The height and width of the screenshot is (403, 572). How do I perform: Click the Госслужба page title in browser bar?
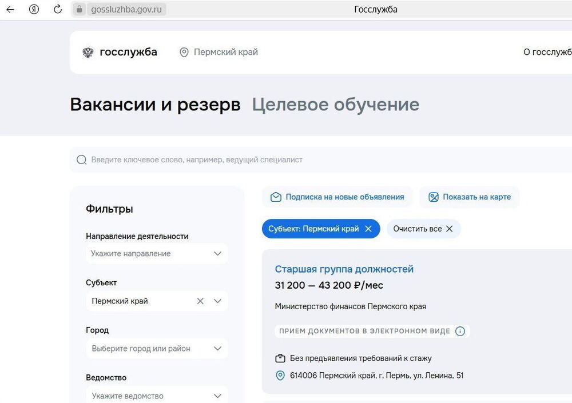point(376,10)
